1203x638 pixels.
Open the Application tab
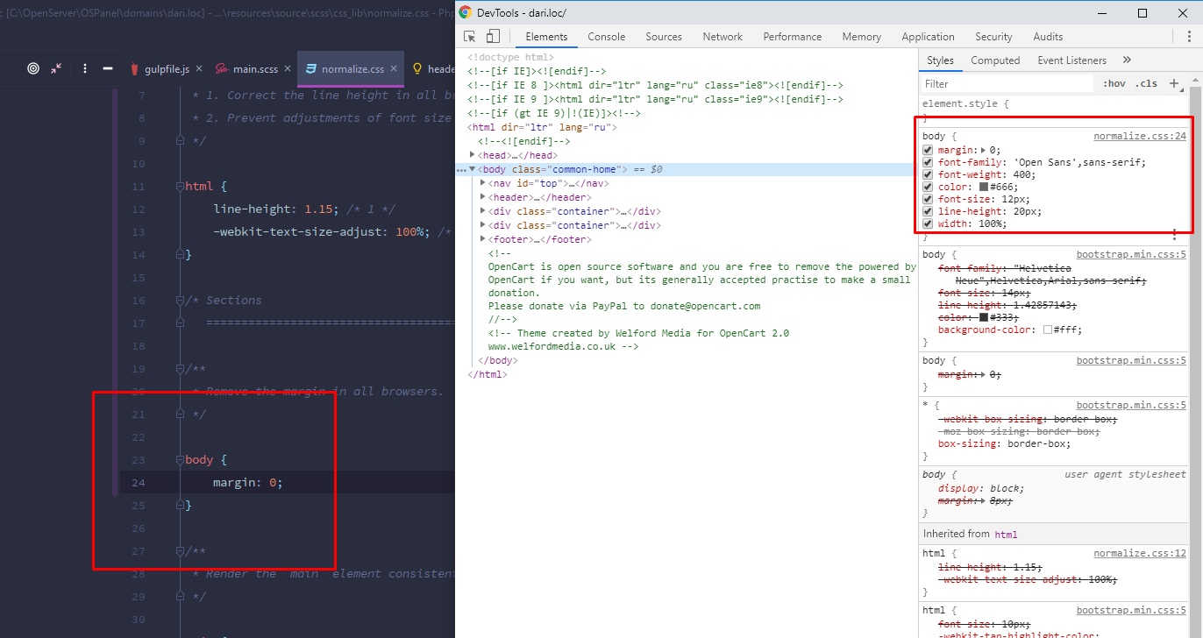(x=928, y=37)
